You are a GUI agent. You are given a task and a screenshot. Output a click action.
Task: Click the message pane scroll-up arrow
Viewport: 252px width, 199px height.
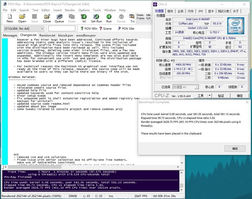tap(181, 173)
